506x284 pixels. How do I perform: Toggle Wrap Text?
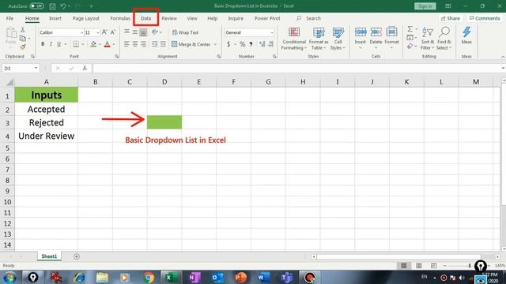[x=185, y=32]
